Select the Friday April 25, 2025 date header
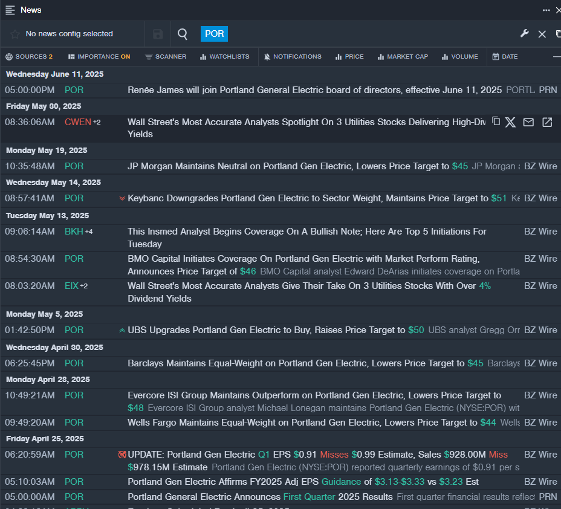 click(x=45, y=439)
